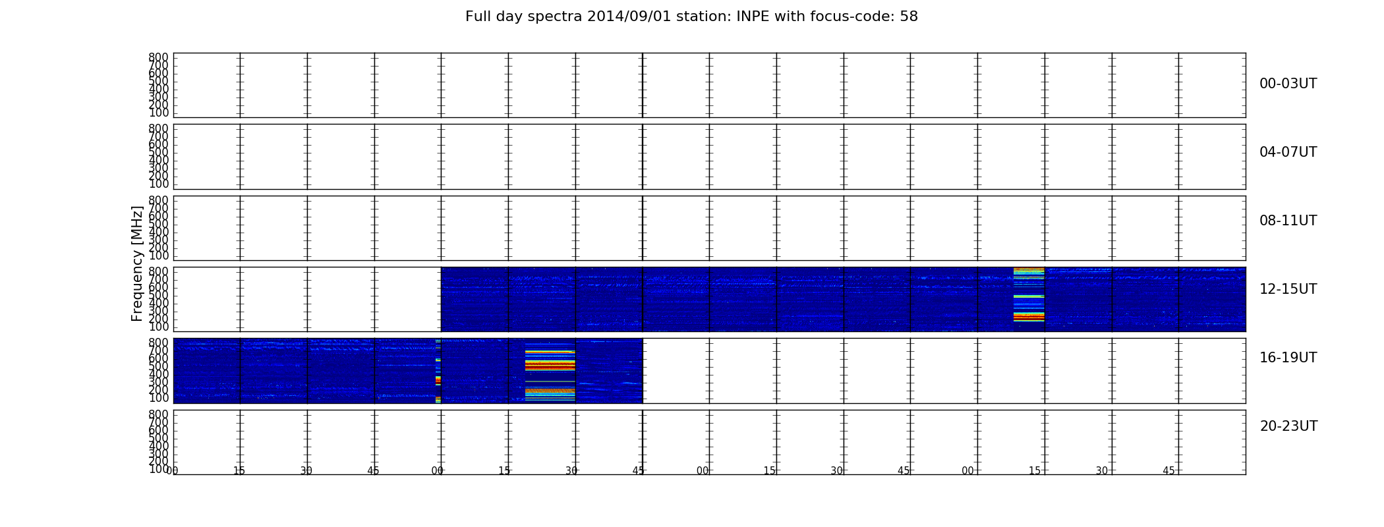Image resolution: width=1384 pixels, height=527 pixels.
Task: Click the leftmost "00" time tick label
Action: point(173,470)
